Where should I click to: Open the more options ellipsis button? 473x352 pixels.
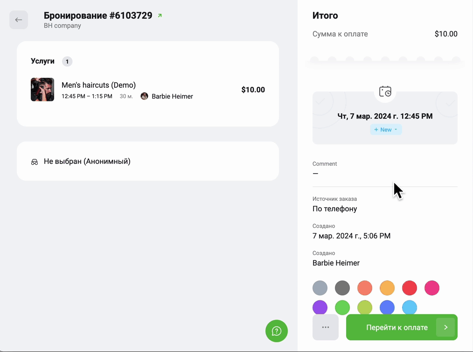pos(326,327)
